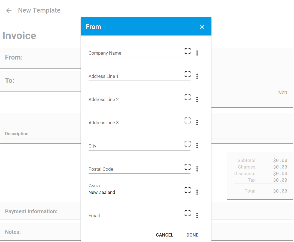Click scan icon beside City field

187,144
